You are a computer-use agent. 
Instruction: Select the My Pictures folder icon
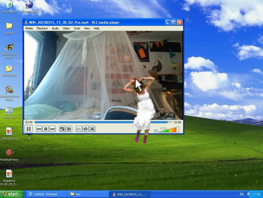tap(9, 70)
